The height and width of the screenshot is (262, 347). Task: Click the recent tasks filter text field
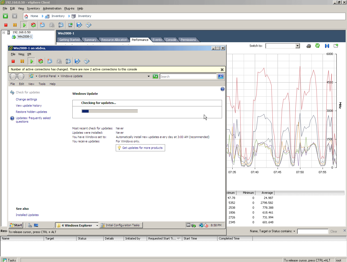click(x=313, y=231)
